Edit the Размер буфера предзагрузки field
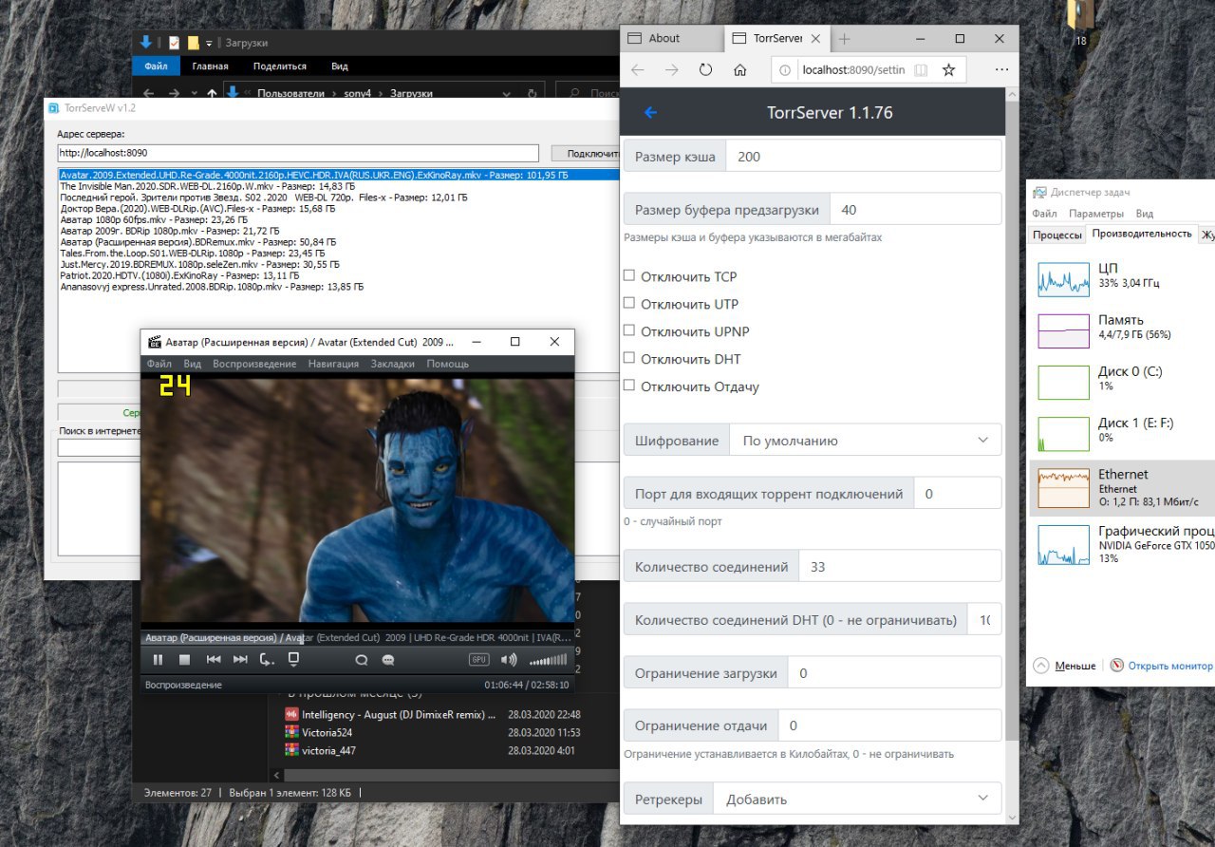The width and height of the screenshot is (1215, 847). [916, 210]
